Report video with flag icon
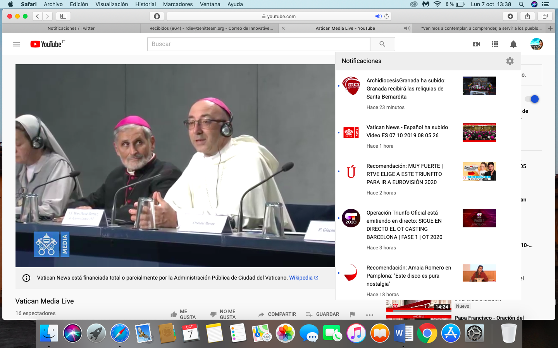Screen dimensions: 558x348 [x=352, y=314]
